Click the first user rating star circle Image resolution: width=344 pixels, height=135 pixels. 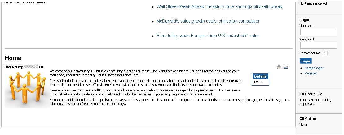(x=26, y=66)
